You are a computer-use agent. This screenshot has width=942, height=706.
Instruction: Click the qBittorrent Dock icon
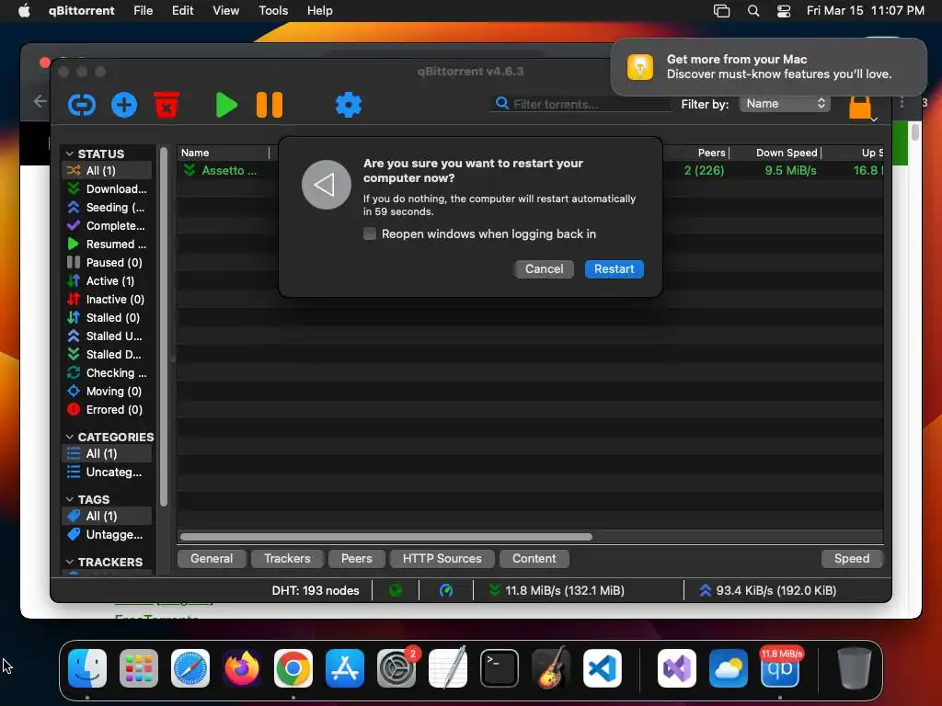pos(780,668)
